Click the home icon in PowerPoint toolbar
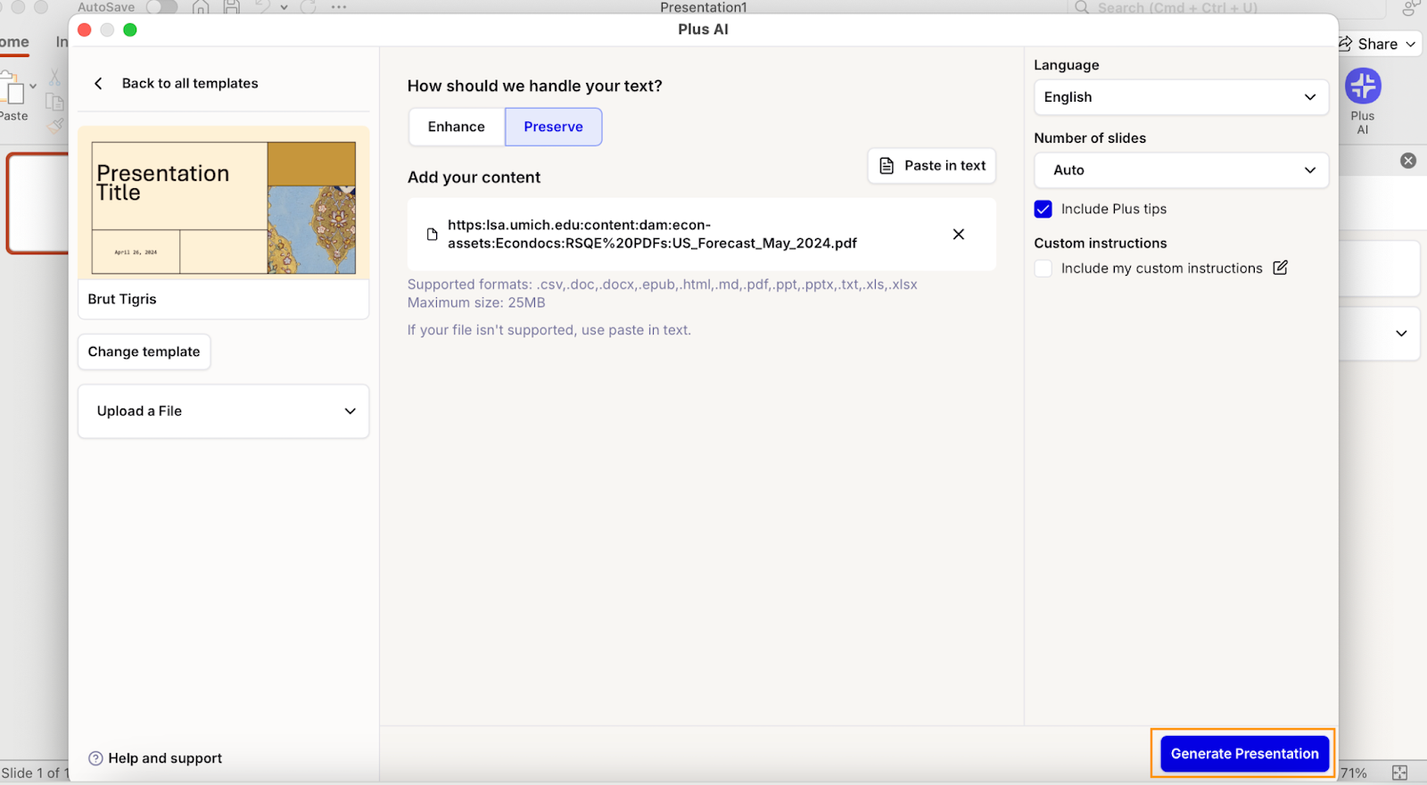The image size is (1427, 785). [201, 7]
